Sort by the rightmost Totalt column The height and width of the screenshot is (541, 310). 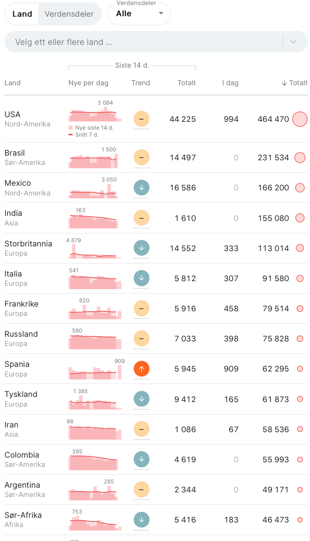[295, 83]
